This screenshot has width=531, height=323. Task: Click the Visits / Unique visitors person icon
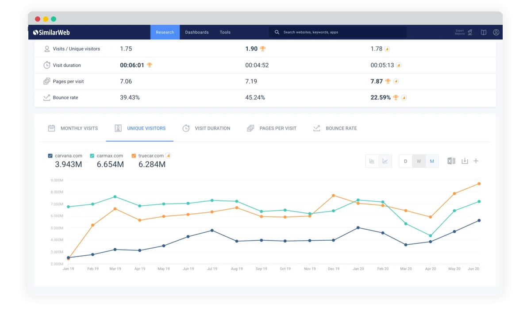pos(46,49)
